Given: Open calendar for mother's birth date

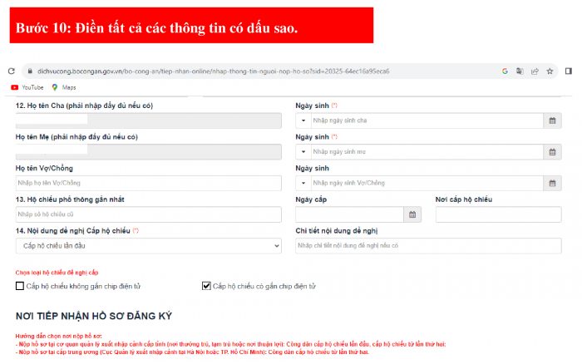Looking at the screenshot, I should 552,152.
